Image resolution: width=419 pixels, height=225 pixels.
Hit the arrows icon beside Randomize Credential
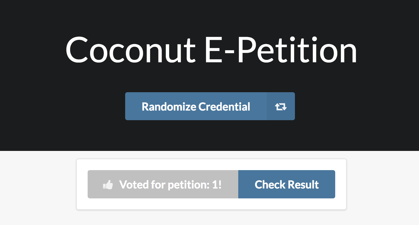point(281,106)
